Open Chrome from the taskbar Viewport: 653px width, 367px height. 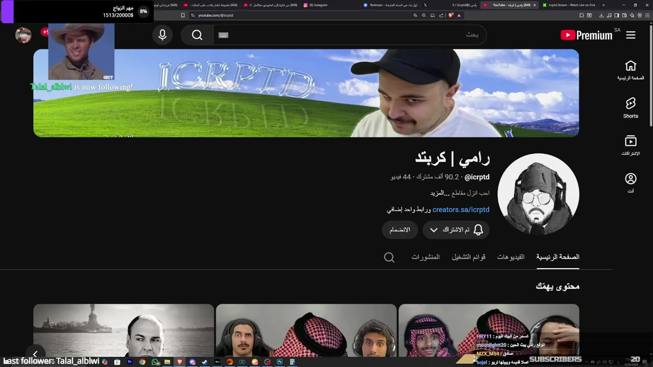point(142,362)
